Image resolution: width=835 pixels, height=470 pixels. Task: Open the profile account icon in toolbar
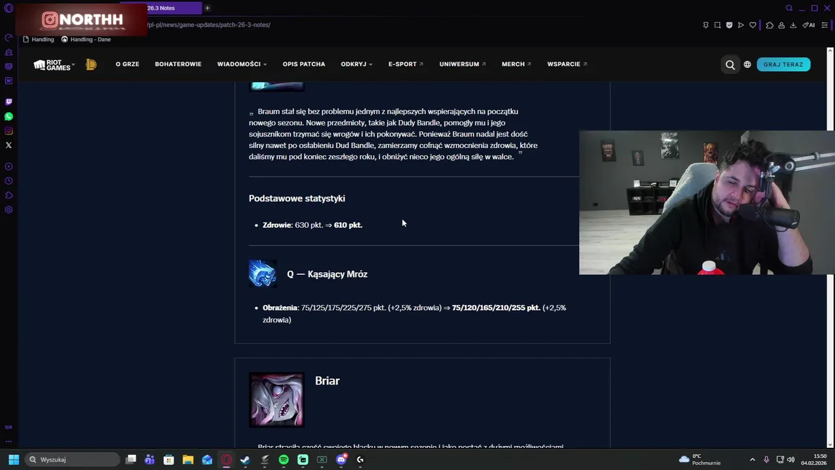tap(782, 25)
